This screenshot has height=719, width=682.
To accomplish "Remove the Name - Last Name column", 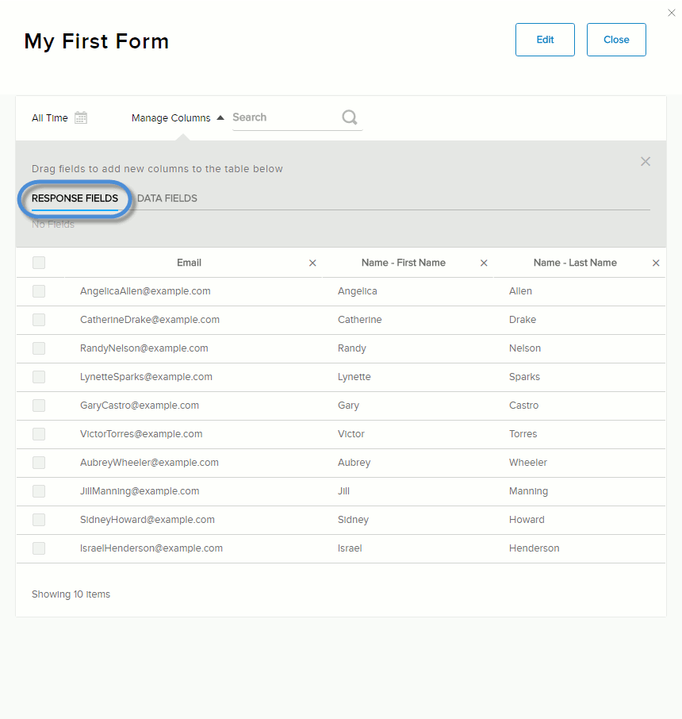I will 656,263.
